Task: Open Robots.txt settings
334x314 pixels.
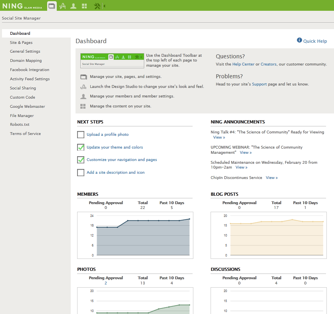Action: (x=20, y=124)
